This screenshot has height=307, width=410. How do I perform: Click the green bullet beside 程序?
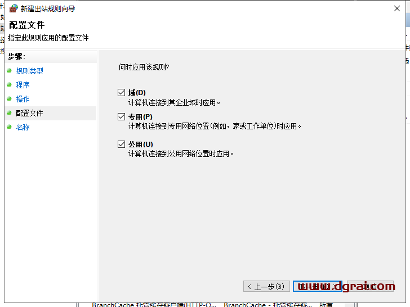point(9,84)
